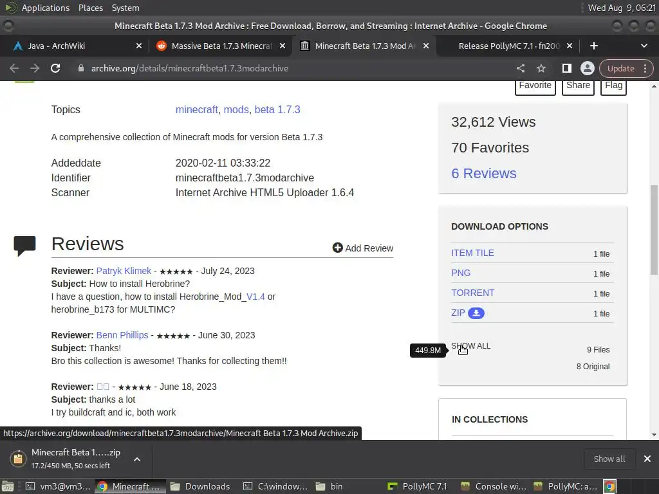Open the browser side panel
The height and width of the screenshot is (494, 659).
(x=566, y=68)
